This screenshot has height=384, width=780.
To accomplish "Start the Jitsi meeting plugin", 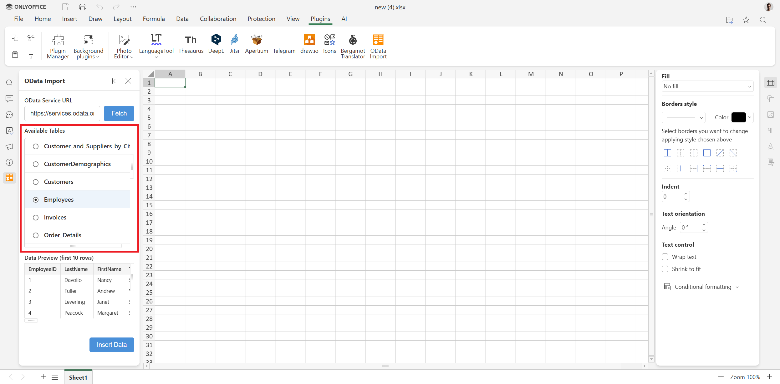I will 234,44.
